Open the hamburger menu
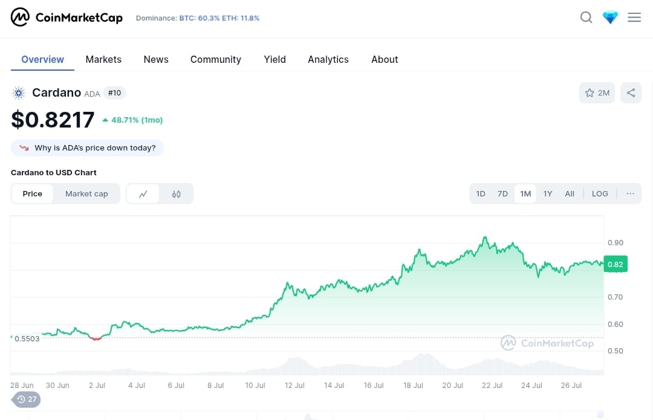 pos(634,18)
